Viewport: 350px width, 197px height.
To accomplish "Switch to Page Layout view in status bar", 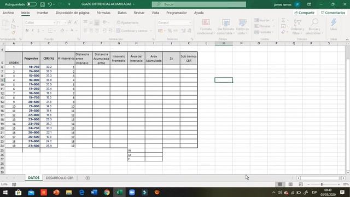I will (290, 184).
